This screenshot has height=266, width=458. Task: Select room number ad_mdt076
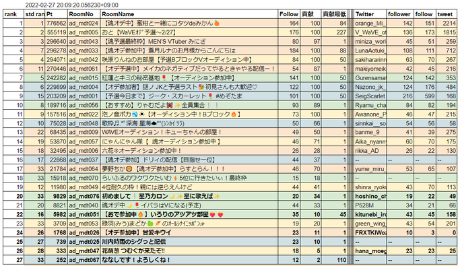click(84, 196)
